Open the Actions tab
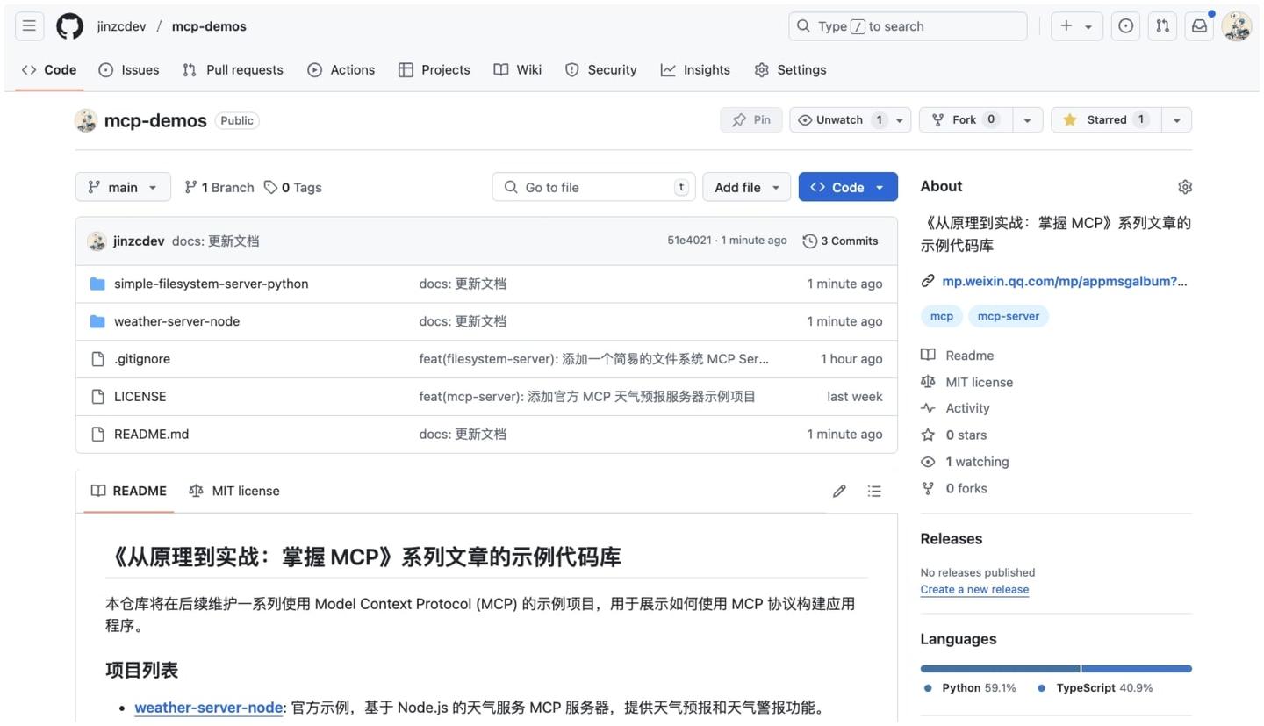Viewport: 1264px width, 726px height. [341, 70]
